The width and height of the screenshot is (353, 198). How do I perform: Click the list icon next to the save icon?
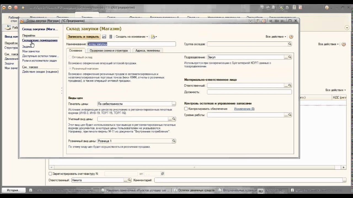[111, 37]
